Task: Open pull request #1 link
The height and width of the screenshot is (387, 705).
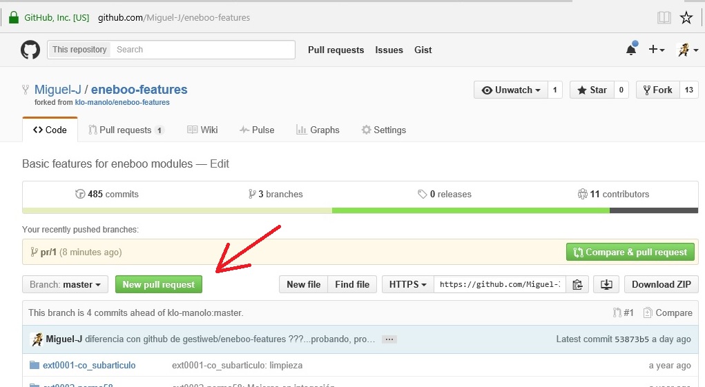Action: point(623,312)
